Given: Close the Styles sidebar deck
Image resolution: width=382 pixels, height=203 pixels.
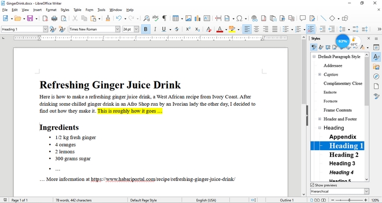Looking at the screenshot, I should 369,39.
